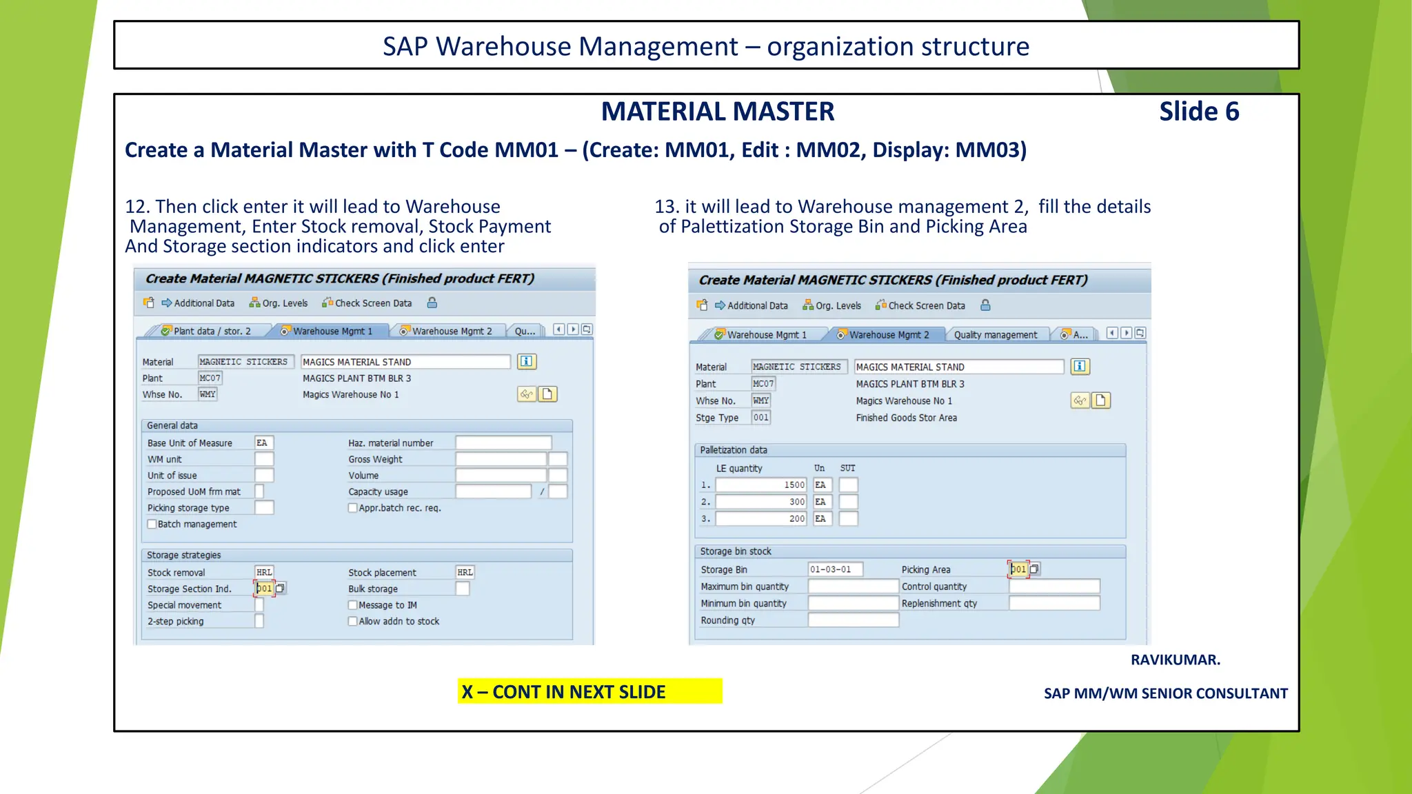The height and width of the screenshot is (794, 1412).
Task: Click the Rounding qty field
Action: pyautogui.click(x=854, y=620)
